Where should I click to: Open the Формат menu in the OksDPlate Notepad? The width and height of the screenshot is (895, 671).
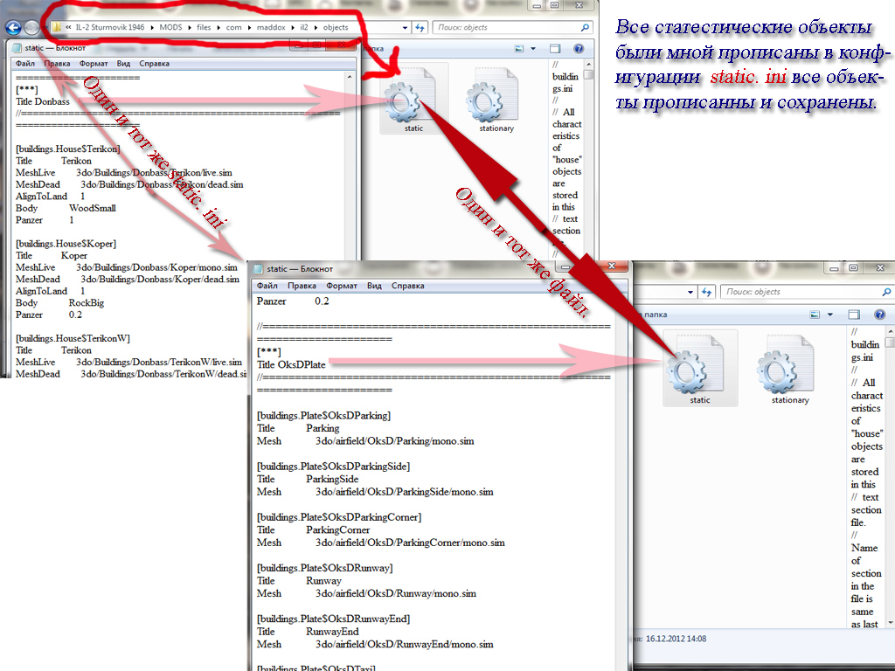tap(342, 286)
